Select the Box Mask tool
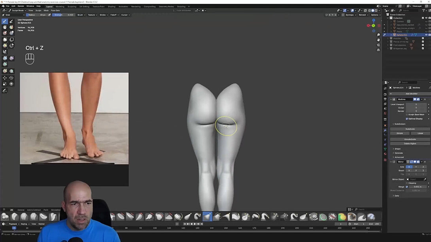 (x=5, y=39)
